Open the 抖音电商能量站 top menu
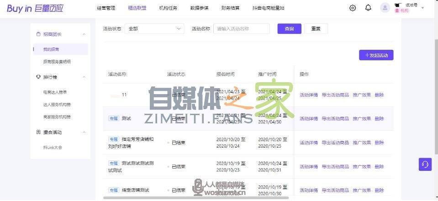This screenshot has height=201, width=438. [x=268, y=8]
